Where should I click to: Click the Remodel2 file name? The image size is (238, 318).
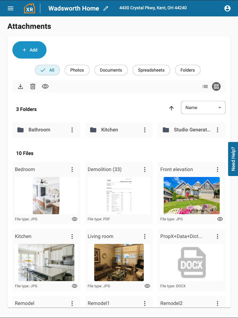coord(171,303)
